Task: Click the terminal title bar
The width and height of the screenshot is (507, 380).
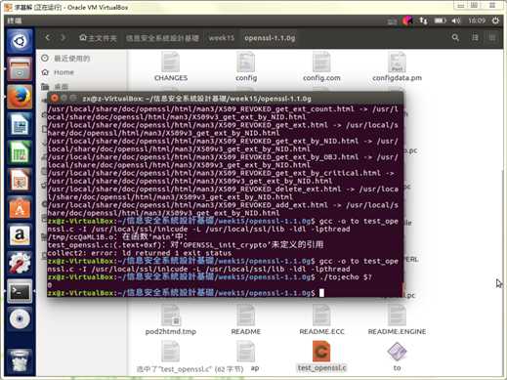Action: tap(225, 98)
